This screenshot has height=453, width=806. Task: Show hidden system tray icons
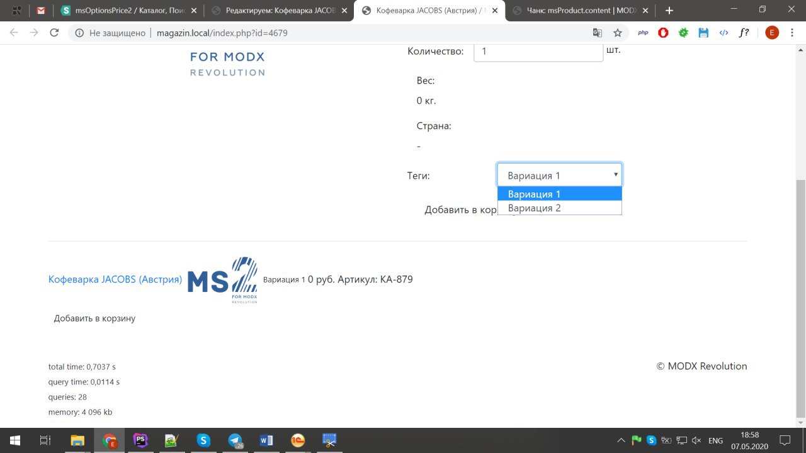622,440
